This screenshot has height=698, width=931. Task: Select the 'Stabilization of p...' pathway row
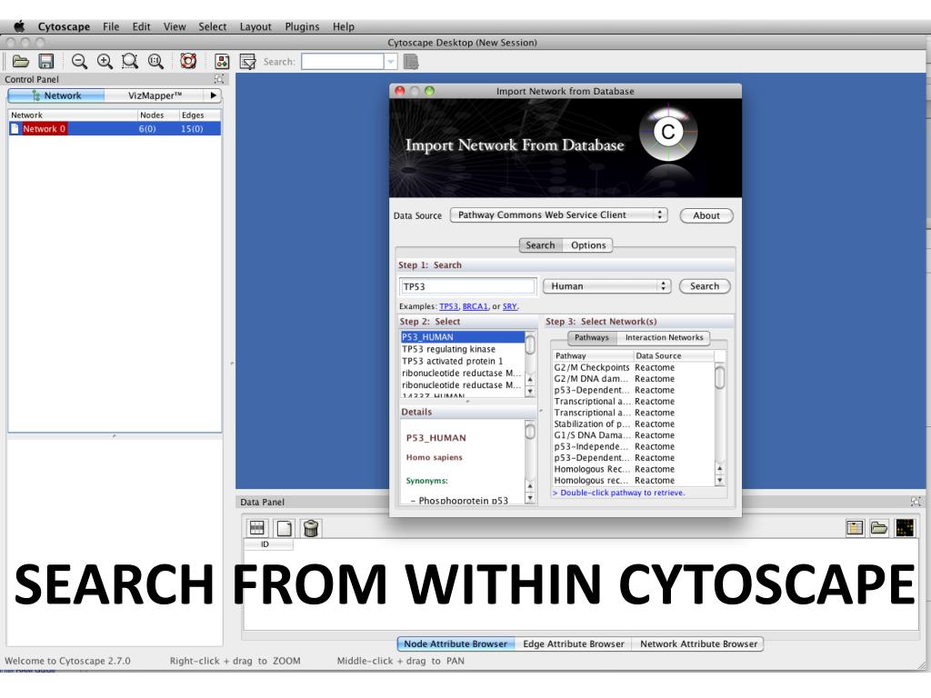633,424
